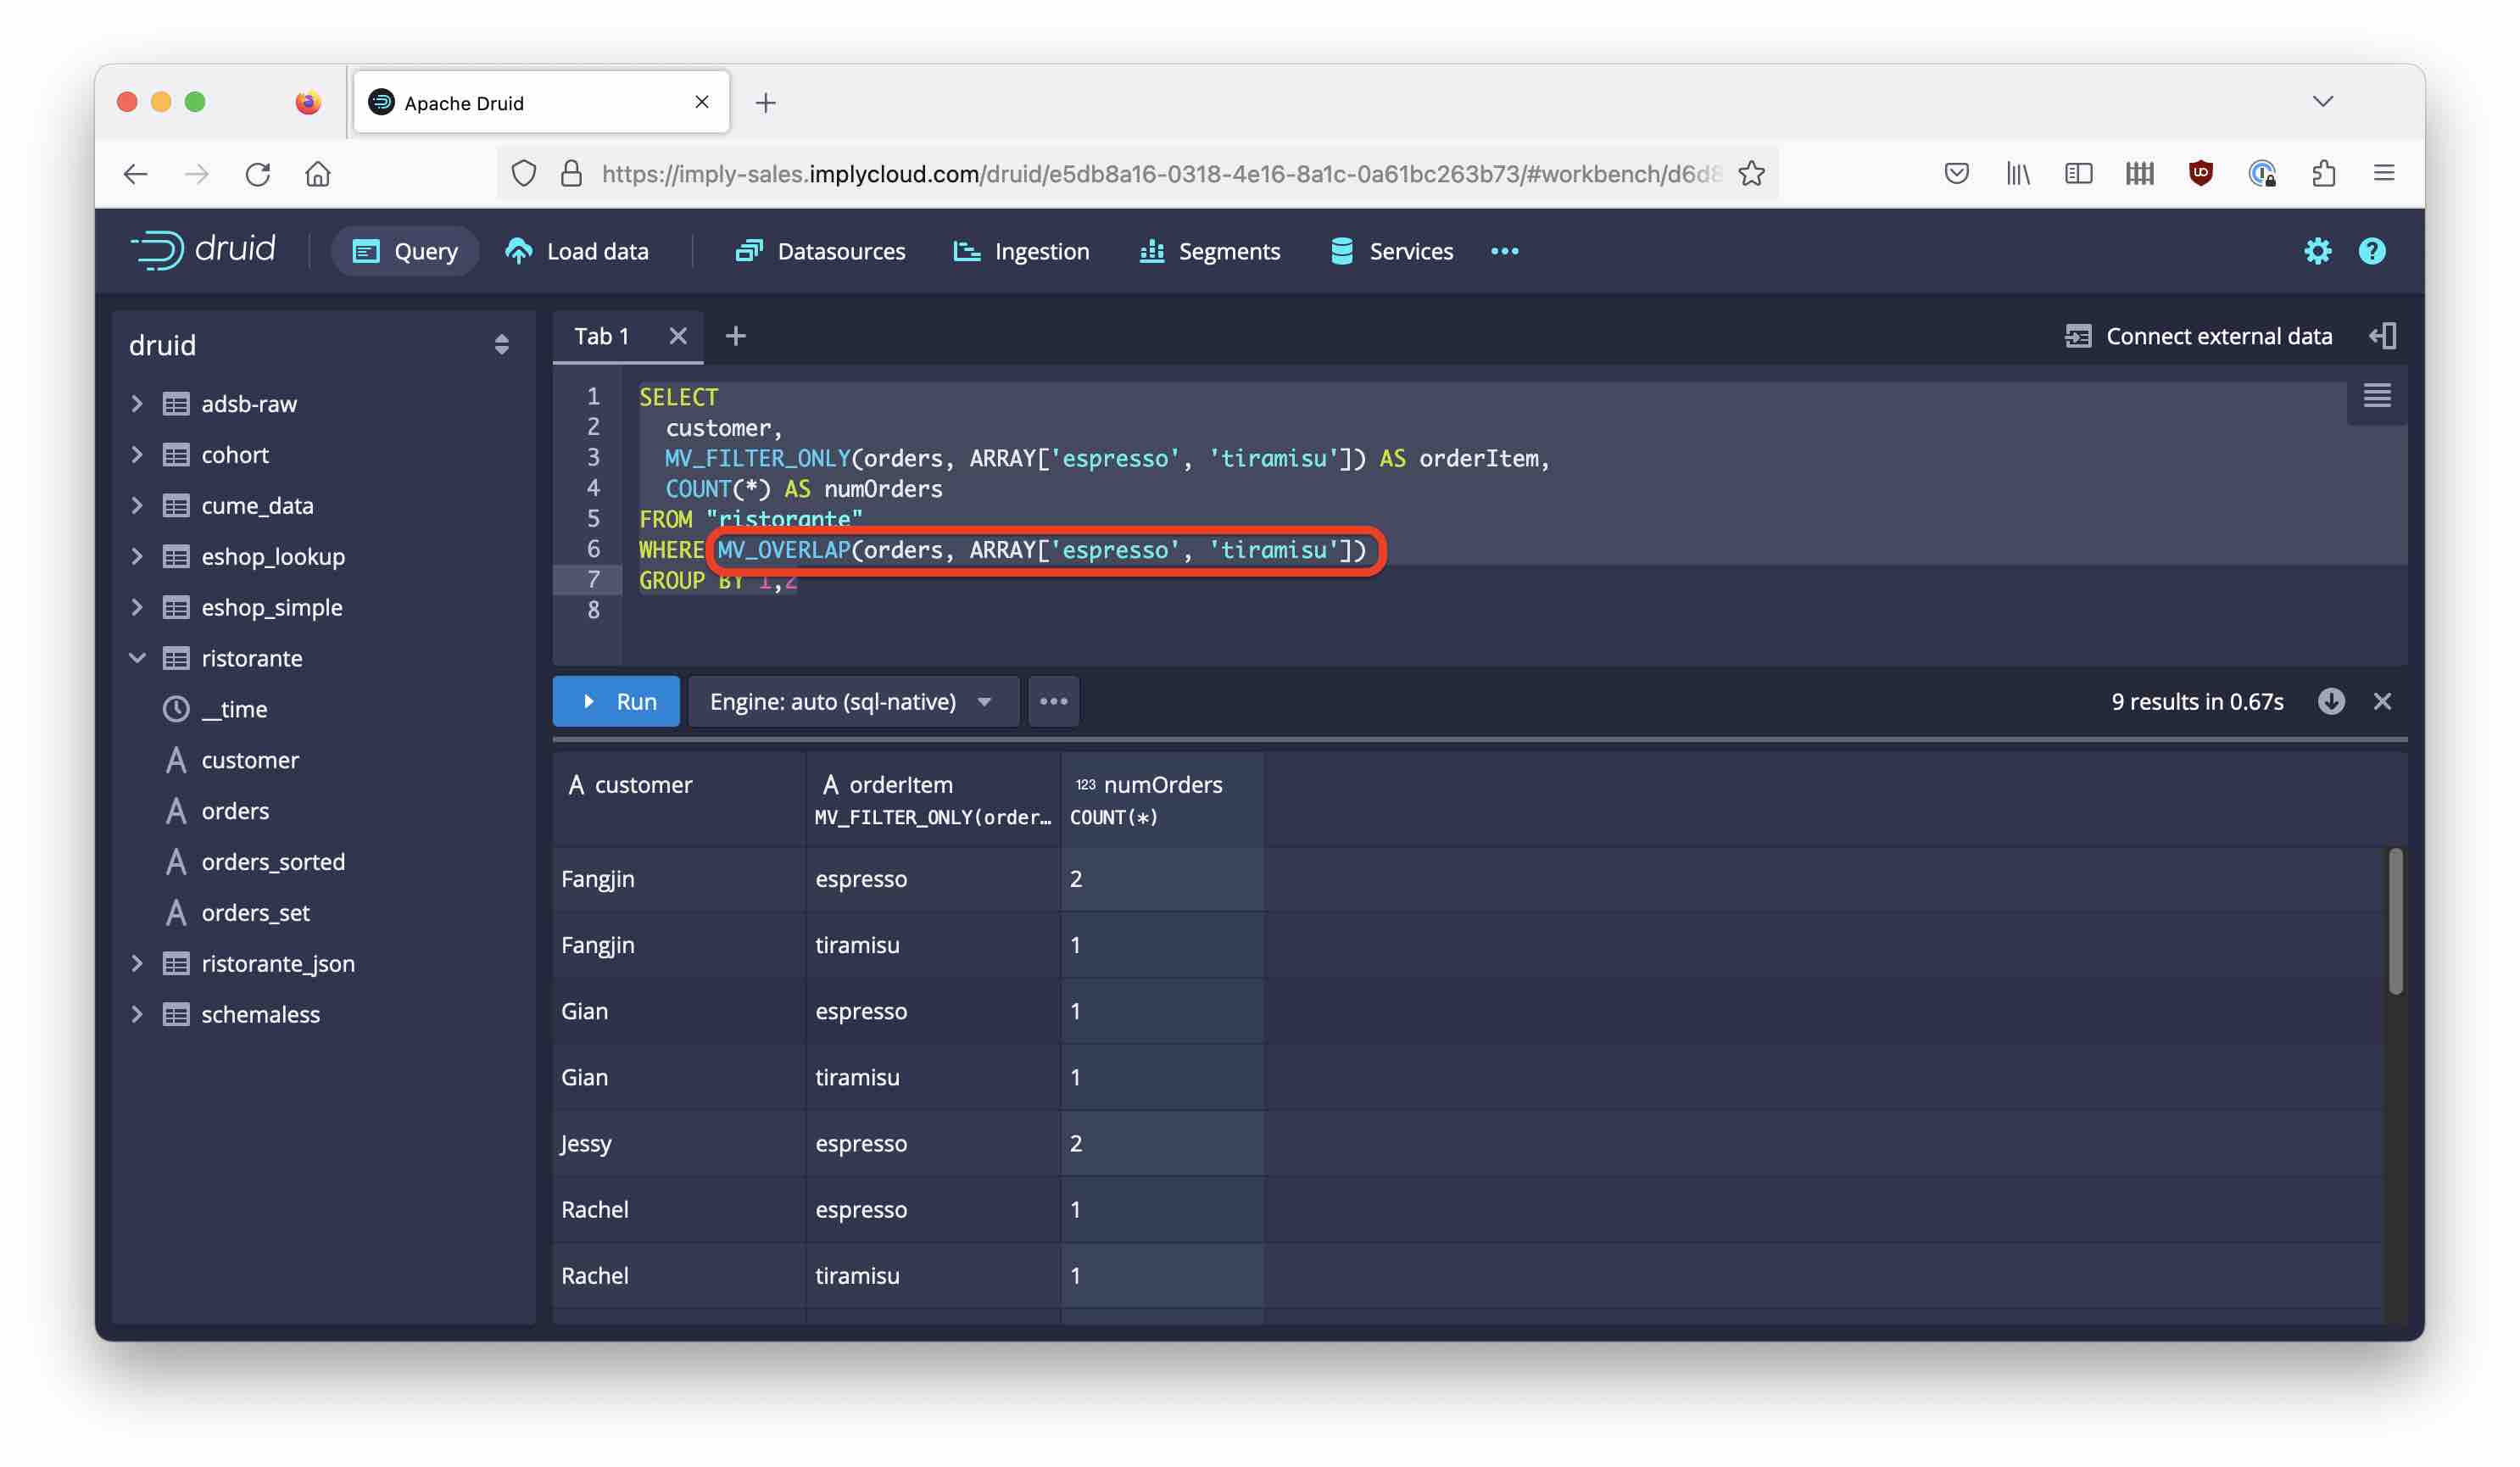Select the orders_sorted column in the tree

point(272,862)
